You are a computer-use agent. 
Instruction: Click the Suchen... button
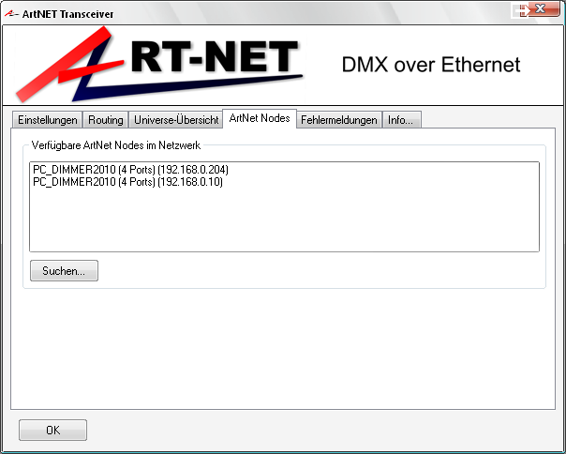[64, 271]
